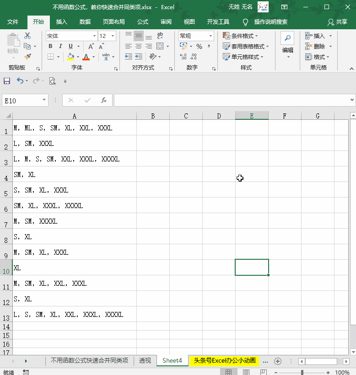The image size is (356, 375).
Task: Save the workbook from quick access toolbar
Action: [x=7, y=81]
